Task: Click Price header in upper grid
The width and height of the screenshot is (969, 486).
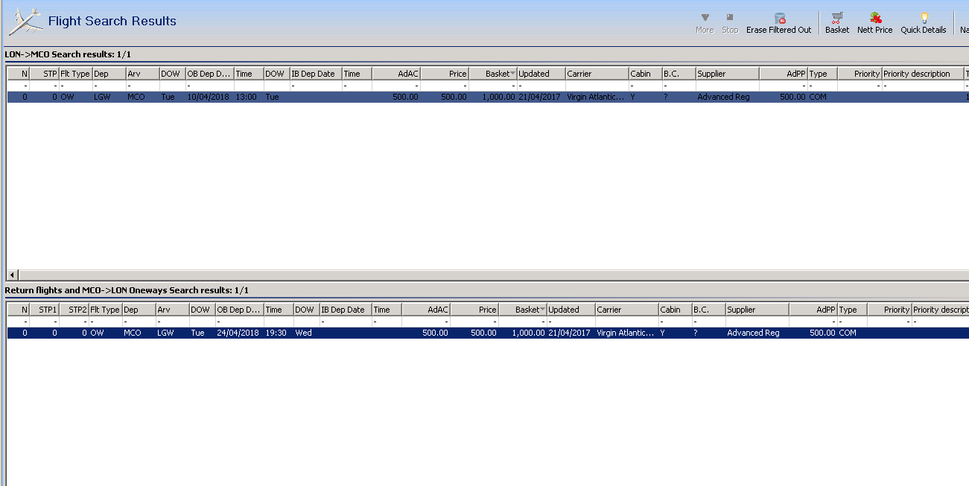Action: (x=445, y=74)
